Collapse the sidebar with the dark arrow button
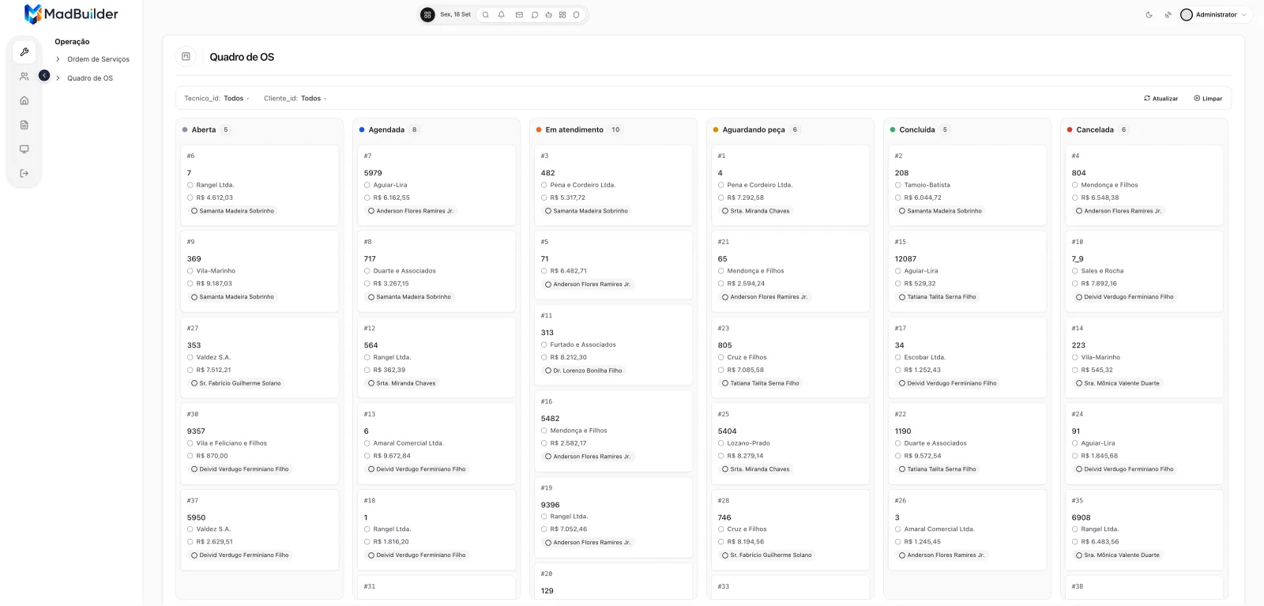 point(44,75)
